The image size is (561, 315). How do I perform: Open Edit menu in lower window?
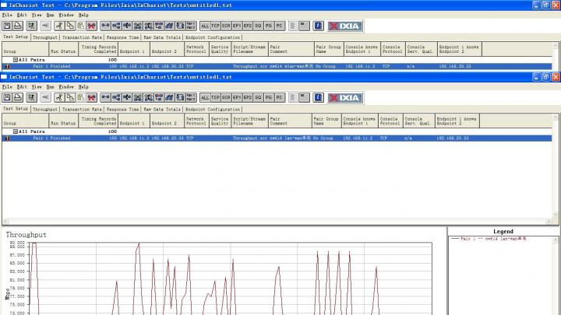[22, 87]
